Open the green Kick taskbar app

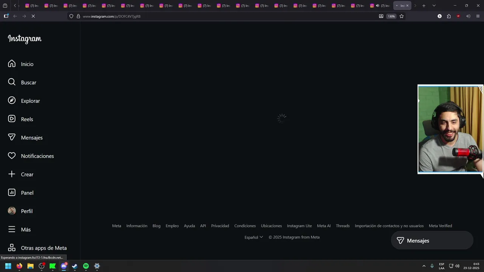tap(53, 266)
